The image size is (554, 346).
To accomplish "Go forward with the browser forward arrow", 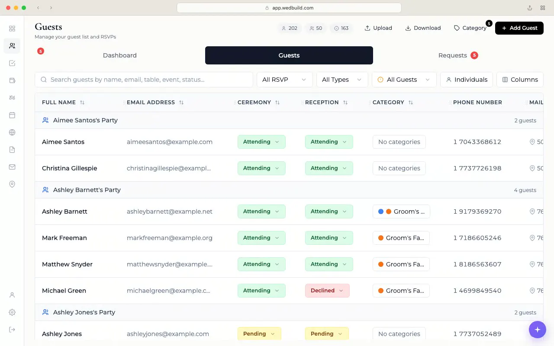I will click(x=51, y=8).
